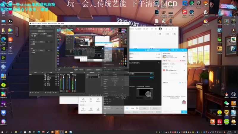
Task: Open Microsoft Edge desktop shortcut
Action: tap(3, 41)
